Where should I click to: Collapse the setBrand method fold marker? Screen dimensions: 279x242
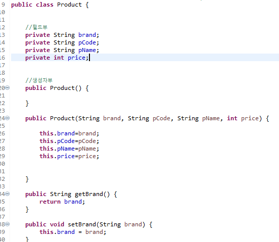pos(8,224)
